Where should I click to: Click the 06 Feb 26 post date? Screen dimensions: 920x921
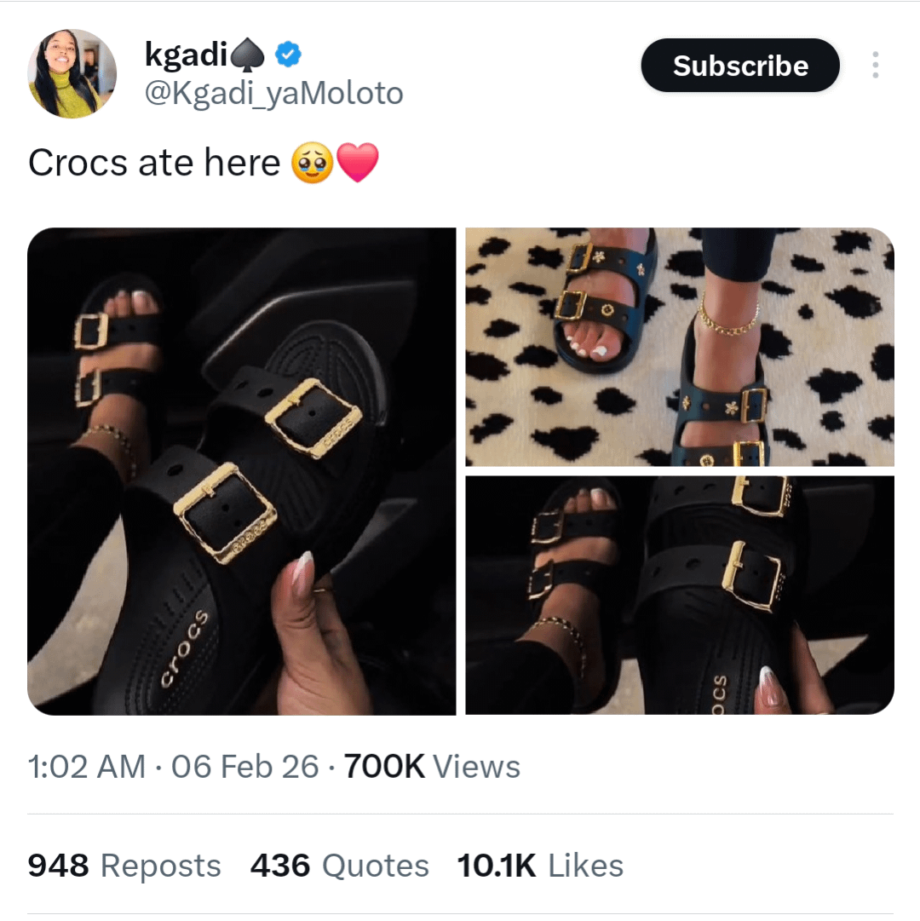(245, 767)
